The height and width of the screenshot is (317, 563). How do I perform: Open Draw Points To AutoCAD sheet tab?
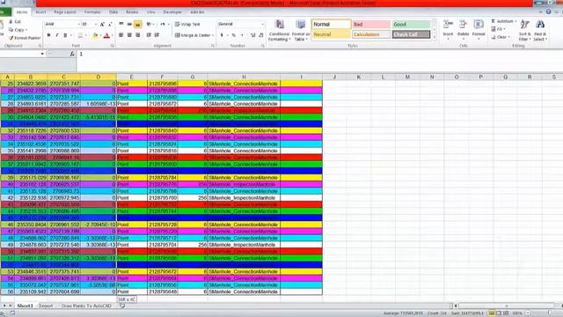pos(86,306)
